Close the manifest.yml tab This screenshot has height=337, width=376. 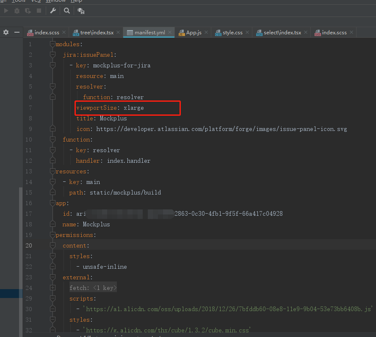pos(170,32)
